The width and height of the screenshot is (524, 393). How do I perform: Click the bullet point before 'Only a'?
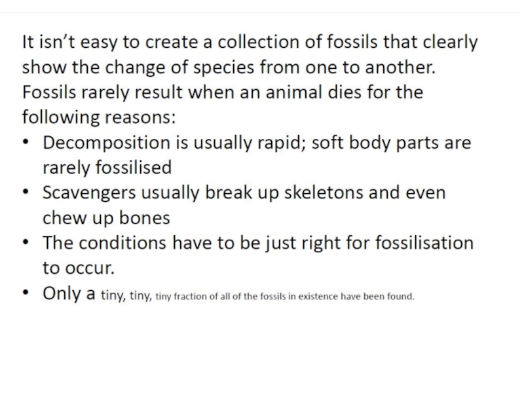click(26, 294)
